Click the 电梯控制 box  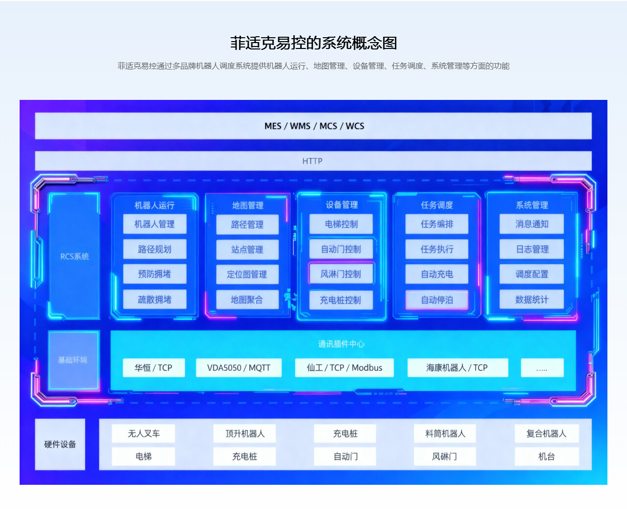click(341, 224)
